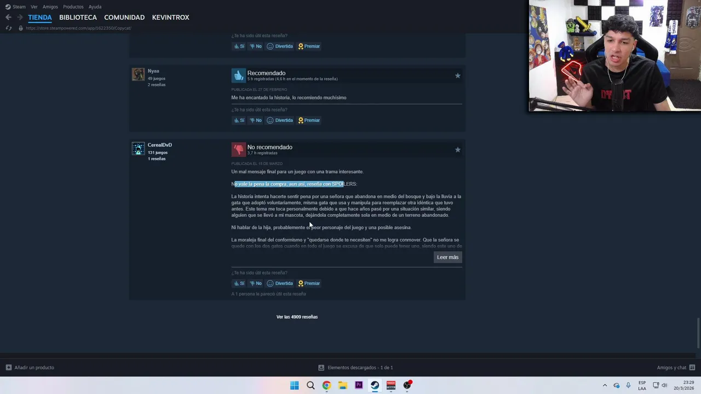
Task: Click the thumbs-up icon on Nyaa's review
Action: [x=238, y=76]
